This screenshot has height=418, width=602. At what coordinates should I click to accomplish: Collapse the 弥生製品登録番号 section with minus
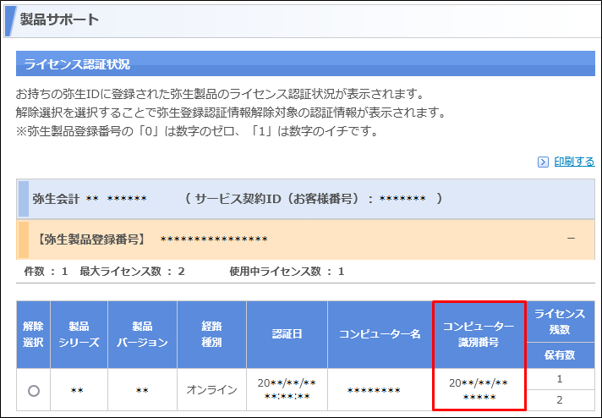[x=571, y=239]
